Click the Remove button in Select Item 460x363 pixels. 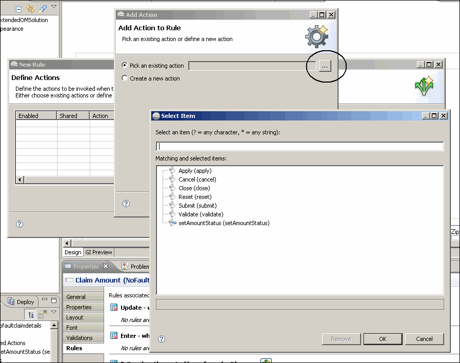(x=341, y=339)
